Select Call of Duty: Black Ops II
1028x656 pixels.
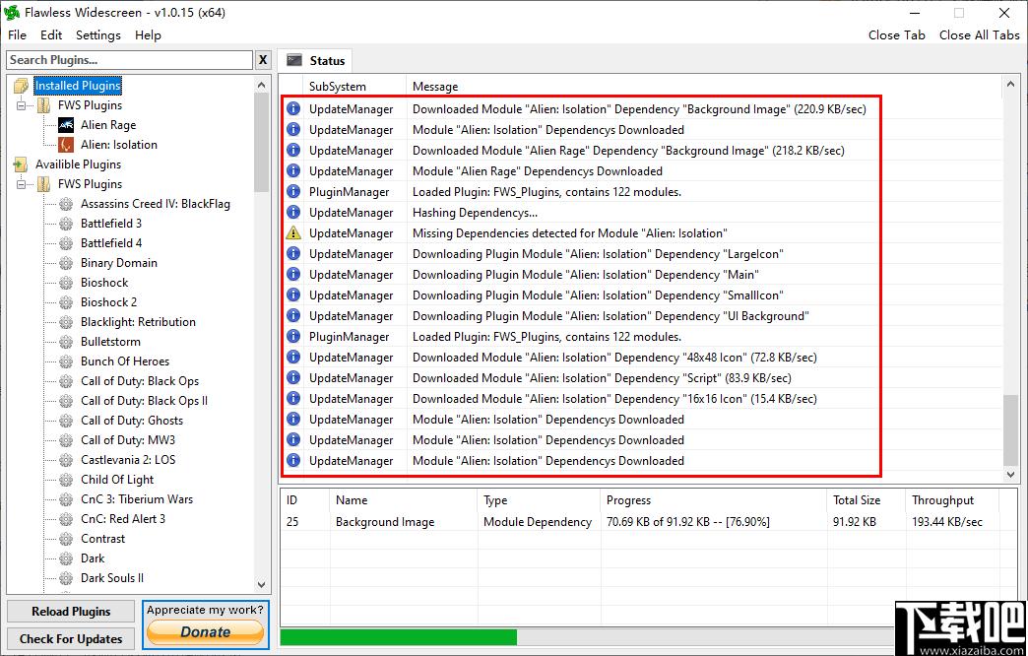144,401
